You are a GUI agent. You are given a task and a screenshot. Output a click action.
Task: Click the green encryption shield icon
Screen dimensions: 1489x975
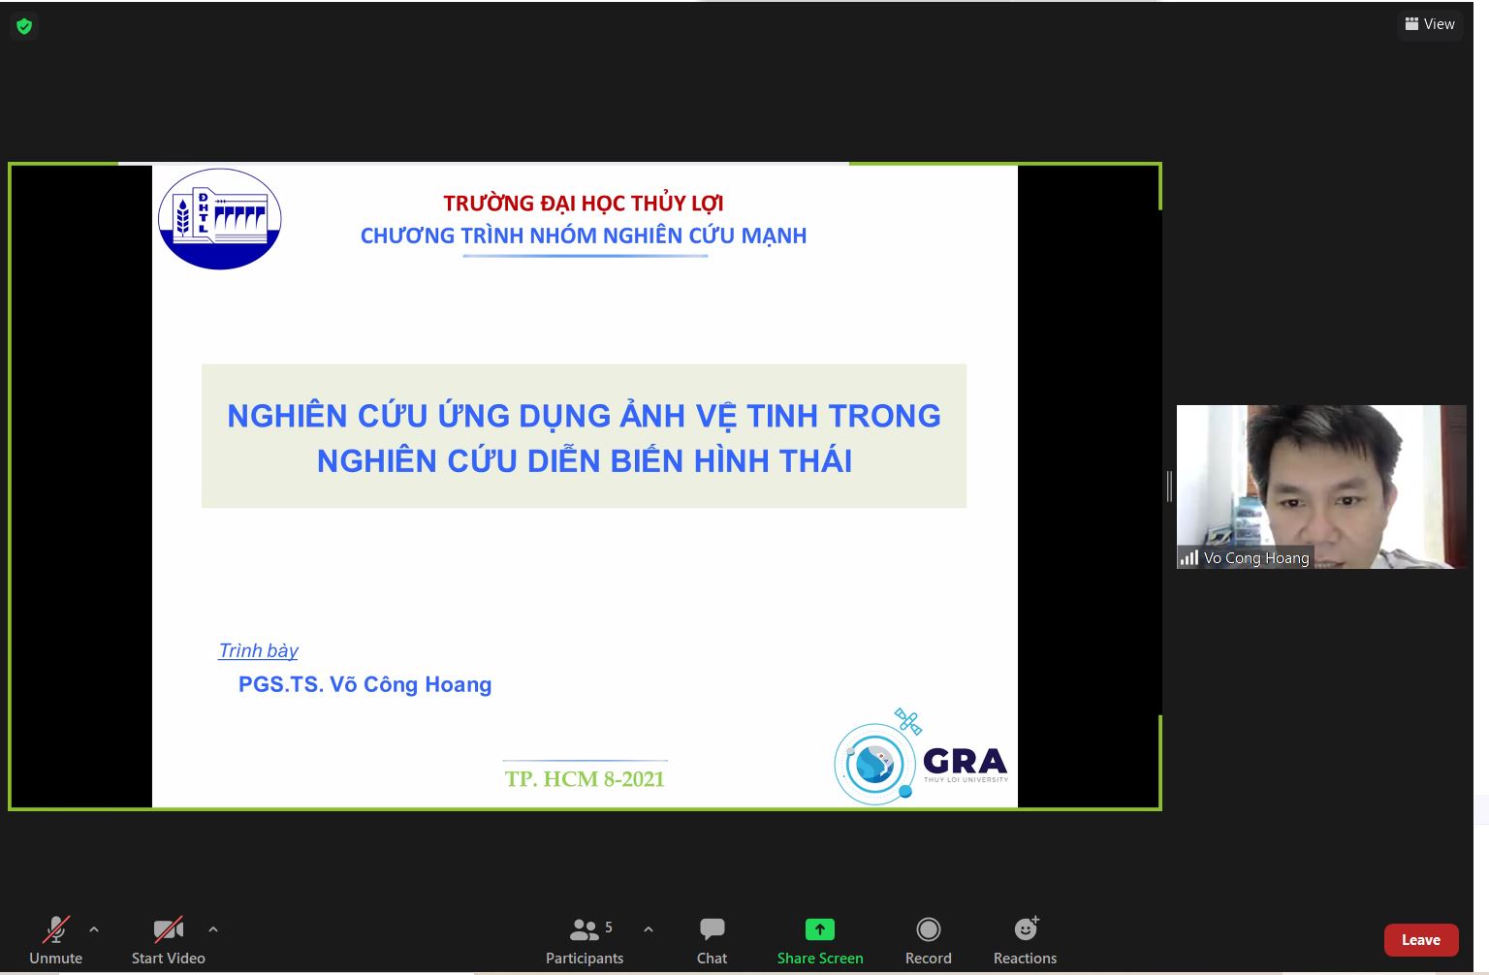24,26
